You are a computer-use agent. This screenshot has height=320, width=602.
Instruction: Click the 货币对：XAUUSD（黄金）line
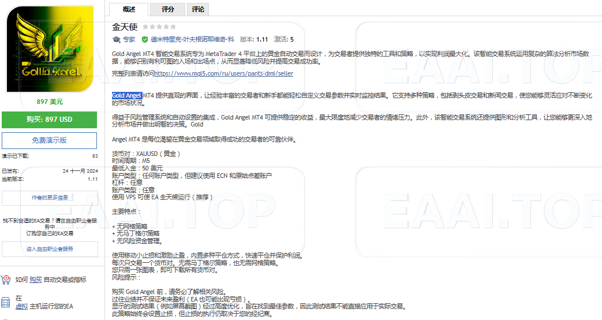pos(146,154)
